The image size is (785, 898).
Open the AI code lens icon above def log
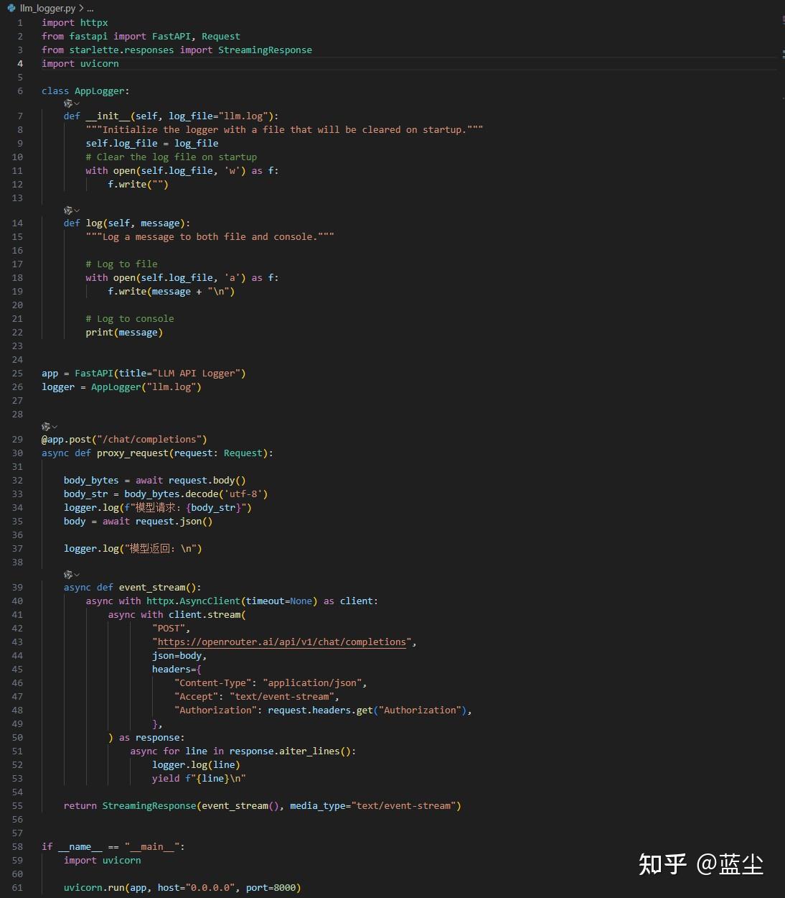coord(68,210)
